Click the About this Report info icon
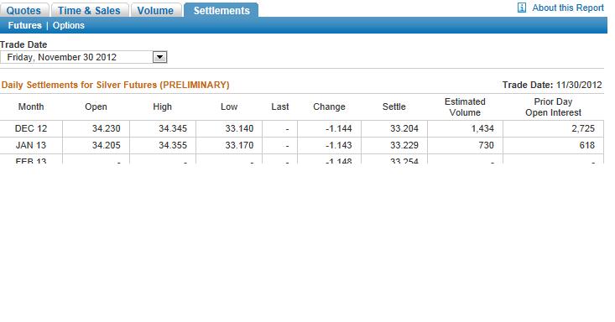 click(522, 8)
